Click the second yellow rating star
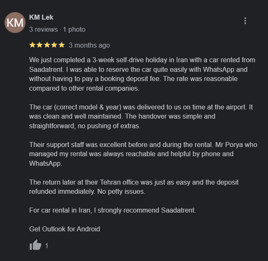This screenshot has height=261, width=268. 40,45
